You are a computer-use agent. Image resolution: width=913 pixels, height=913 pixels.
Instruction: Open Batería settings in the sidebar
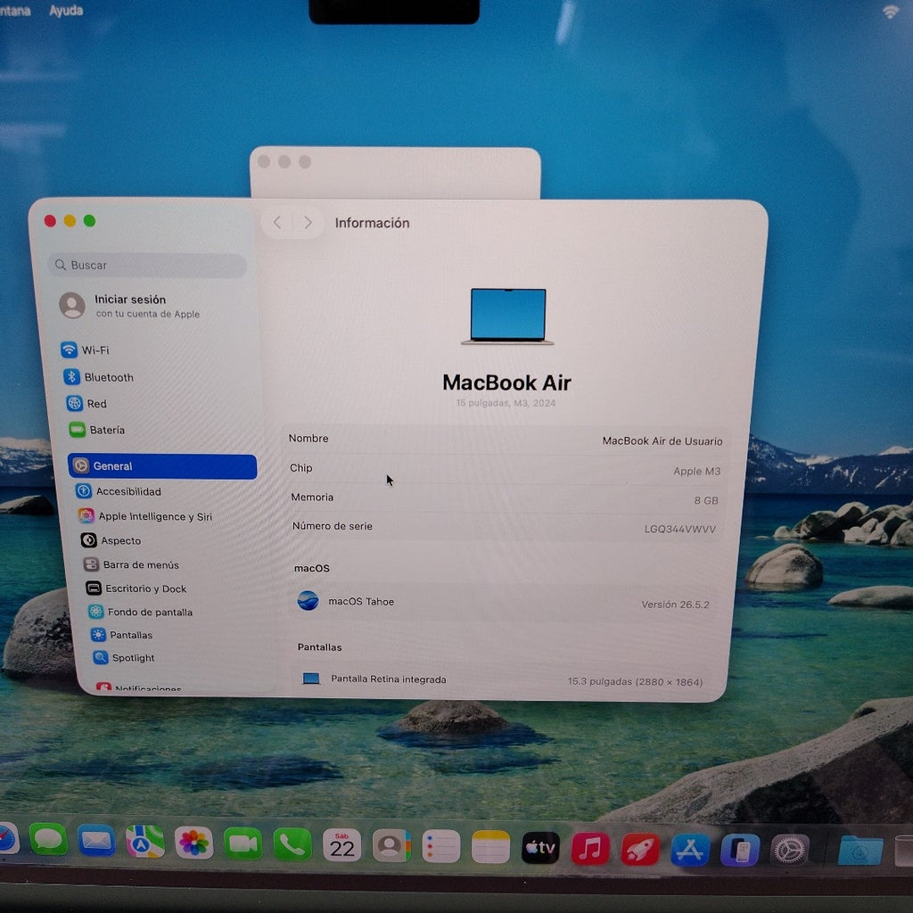(96, 430)
